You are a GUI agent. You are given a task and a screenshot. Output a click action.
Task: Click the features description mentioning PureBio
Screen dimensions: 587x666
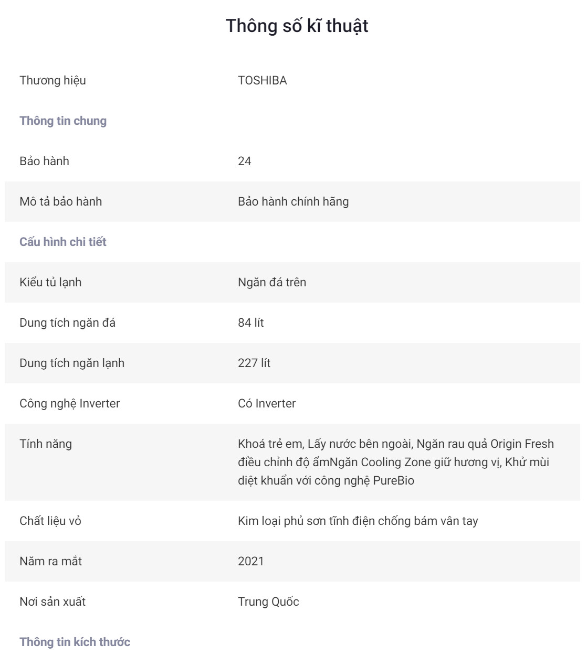pyautogui.click(x=395, y=462)
